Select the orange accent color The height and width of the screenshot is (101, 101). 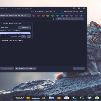click(43, 16)
